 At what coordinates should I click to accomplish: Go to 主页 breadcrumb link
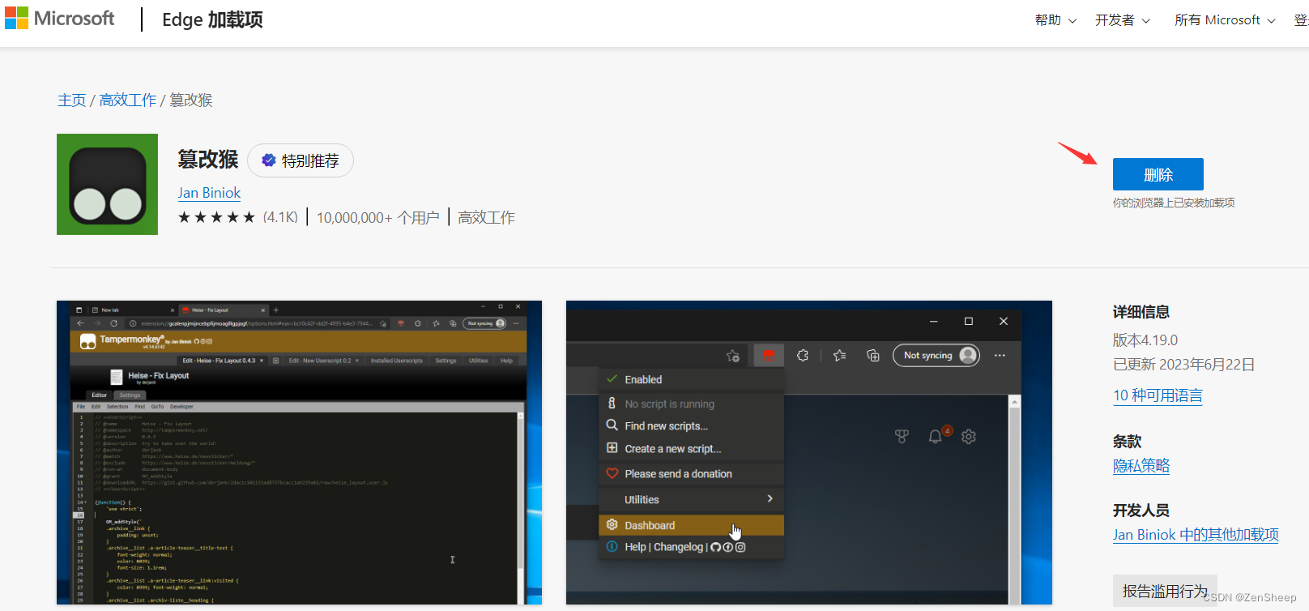71,100
